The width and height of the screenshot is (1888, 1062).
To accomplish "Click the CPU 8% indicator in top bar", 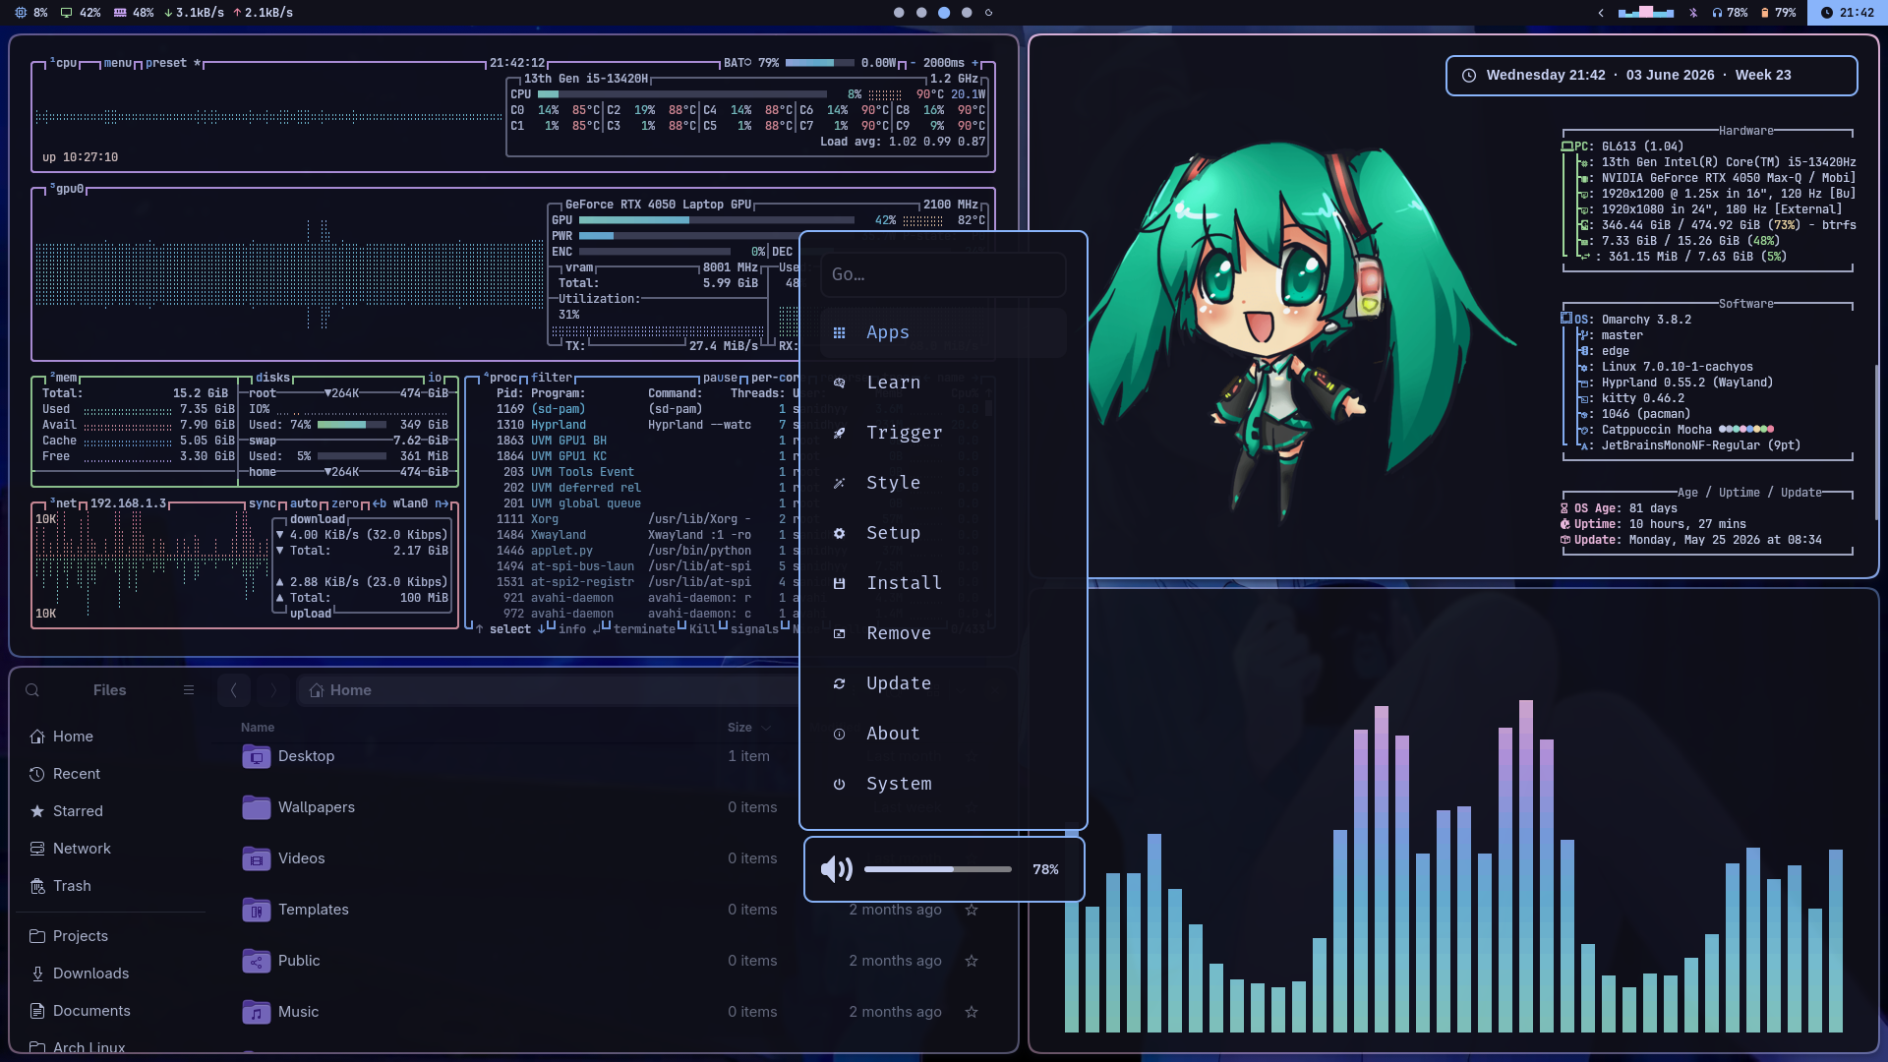I will coord(31,13).
